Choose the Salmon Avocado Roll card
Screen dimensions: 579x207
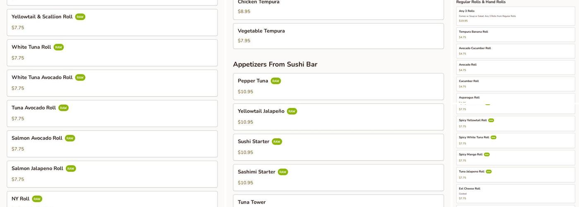pyautogui.click(x=112, y=144)
